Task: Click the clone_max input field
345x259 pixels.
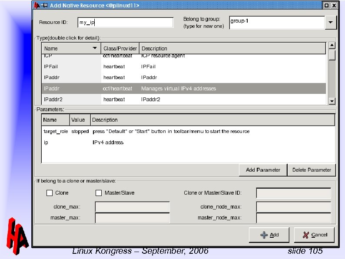Action: point(132,207)
